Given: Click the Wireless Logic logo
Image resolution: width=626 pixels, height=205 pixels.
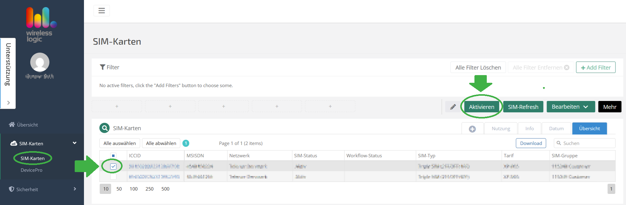Looking at the screenshot, I should coord(40,25).
